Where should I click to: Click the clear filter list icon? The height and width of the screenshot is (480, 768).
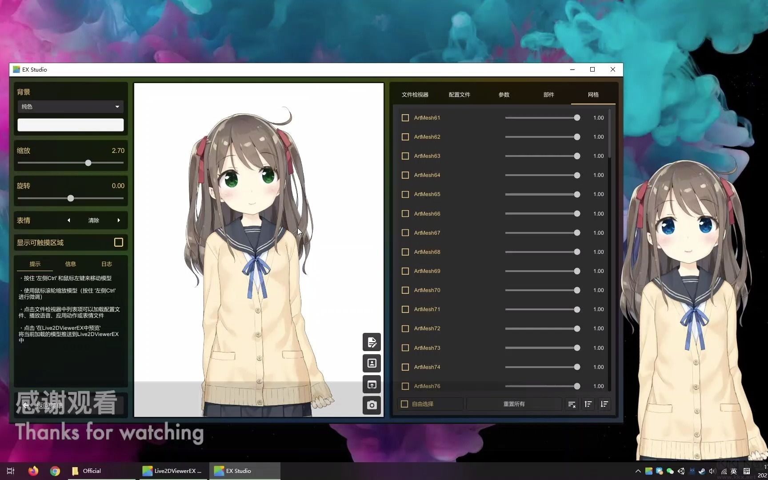click(572, 404)
